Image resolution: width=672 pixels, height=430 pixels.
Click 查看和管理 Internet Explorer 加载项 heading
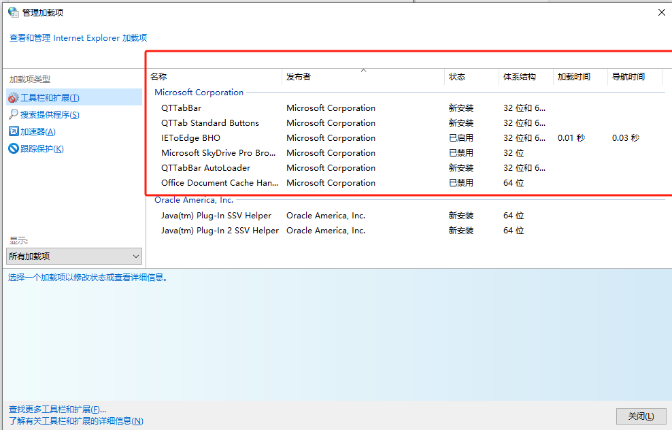(x=78, y=38)
